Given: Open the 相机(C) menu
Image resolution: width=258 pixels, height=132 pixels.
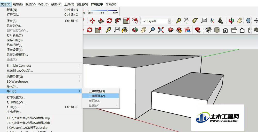Looking at the screenshot, I should point(43,4).
